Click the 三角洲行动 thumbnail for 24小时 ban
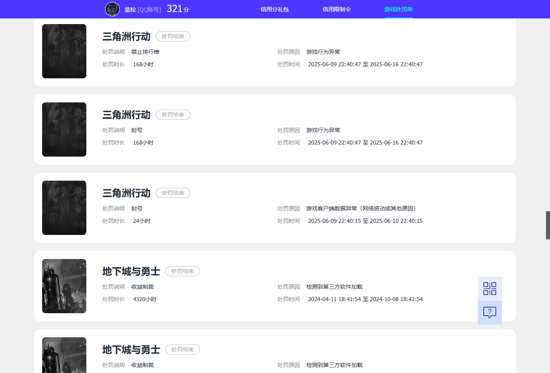 coord(64,208)
